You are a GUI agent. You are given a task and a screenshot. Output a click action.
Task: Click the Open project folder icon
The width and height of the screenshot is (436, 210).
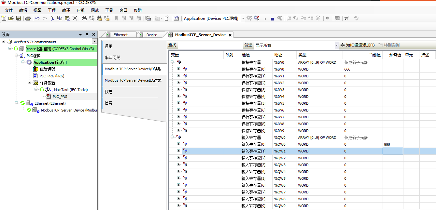point(11,18)
